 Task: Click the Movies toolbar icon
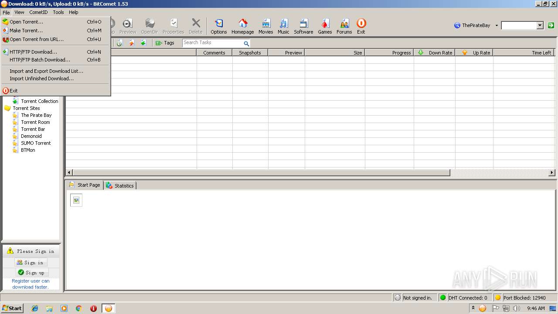point(265,26)
